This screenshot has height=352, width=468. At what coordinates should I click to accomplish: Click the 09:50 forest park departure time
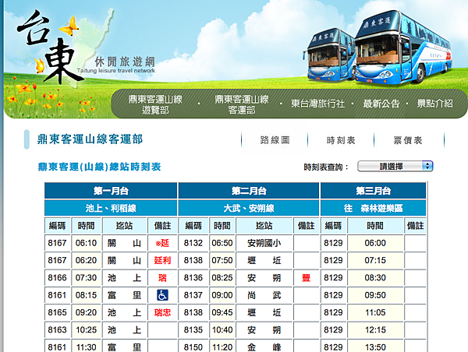[x=375, y=295]
